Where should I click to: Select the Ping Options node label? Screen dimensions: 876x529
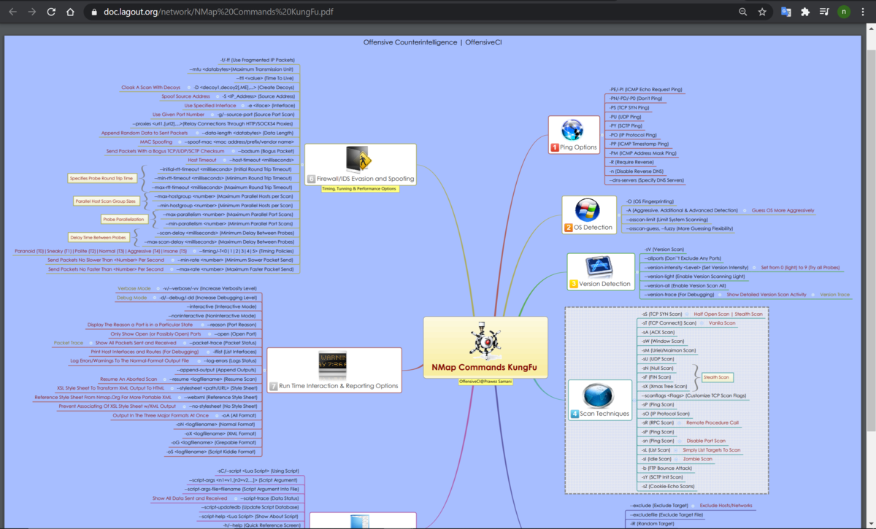(577, 147)
